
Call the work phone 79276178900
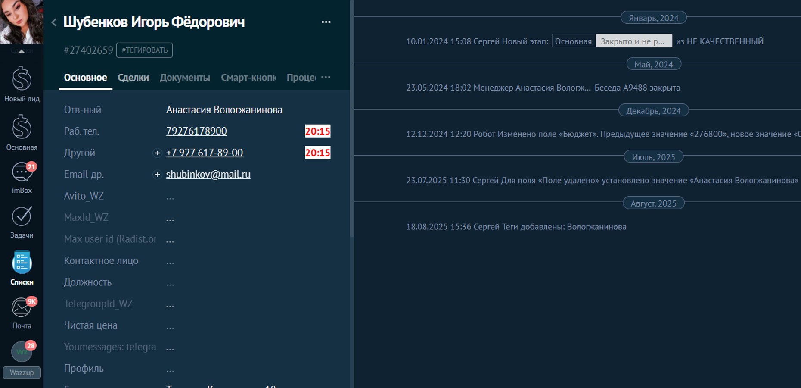196,131
